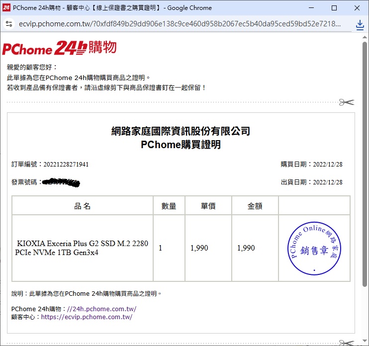Close the Chrome popup window
The image size is (369, 346).
pos(357,8)
